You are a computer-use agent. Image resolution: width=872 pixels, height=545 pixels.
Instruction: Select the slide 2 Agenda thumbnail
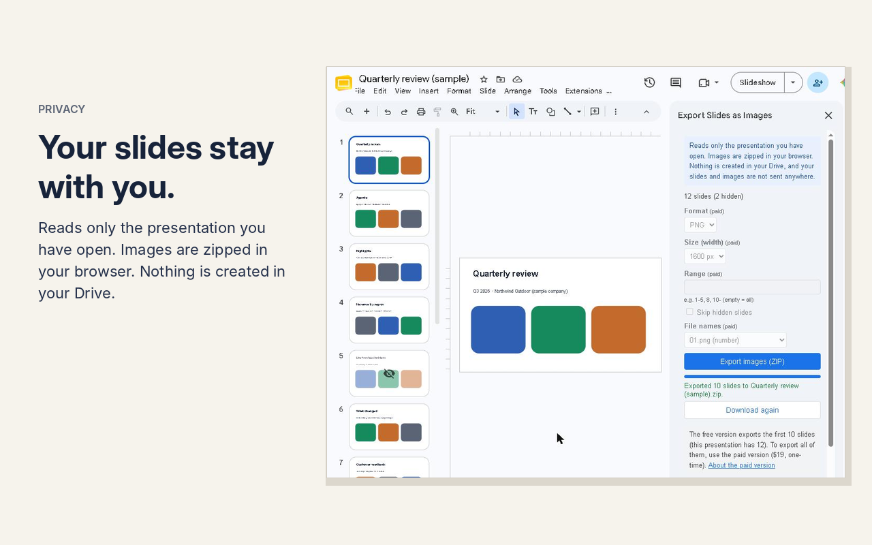click(389, 213)
